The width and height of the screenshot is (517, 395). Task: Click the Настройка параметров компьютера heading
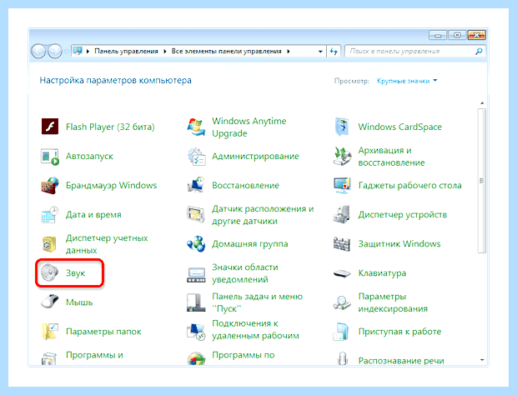coord(115,80)
